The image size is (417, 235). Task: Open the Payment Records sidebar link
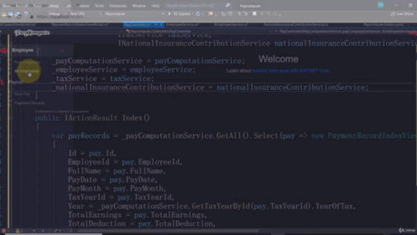[x=29, y=103]
